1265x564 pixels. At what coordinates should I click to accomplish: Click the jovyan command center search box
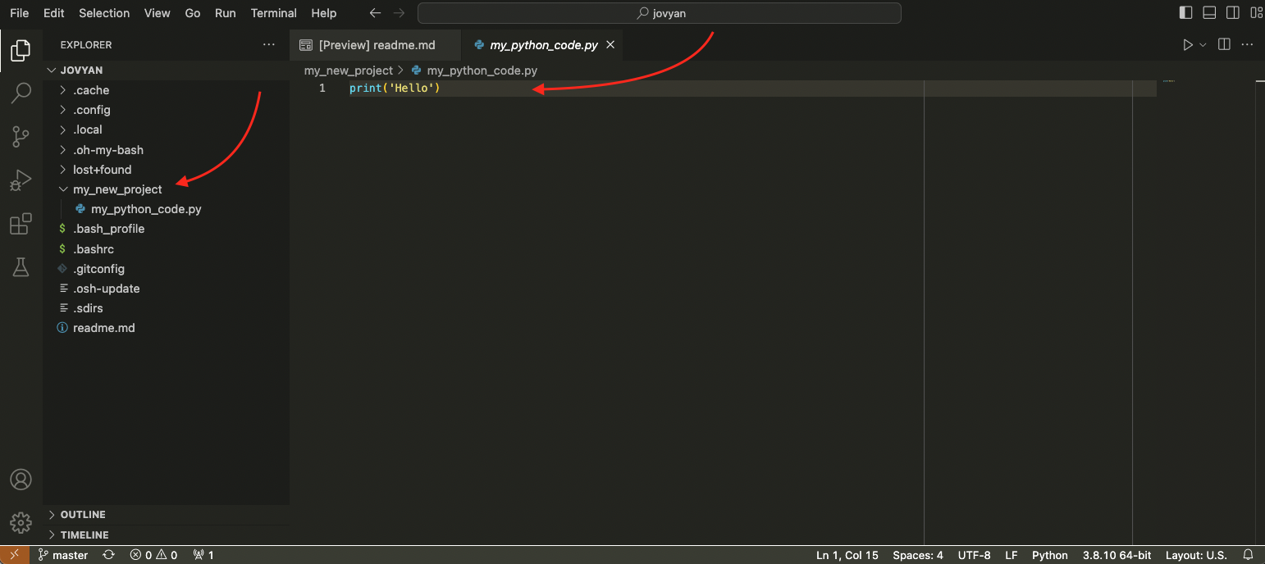pos(660,13)
